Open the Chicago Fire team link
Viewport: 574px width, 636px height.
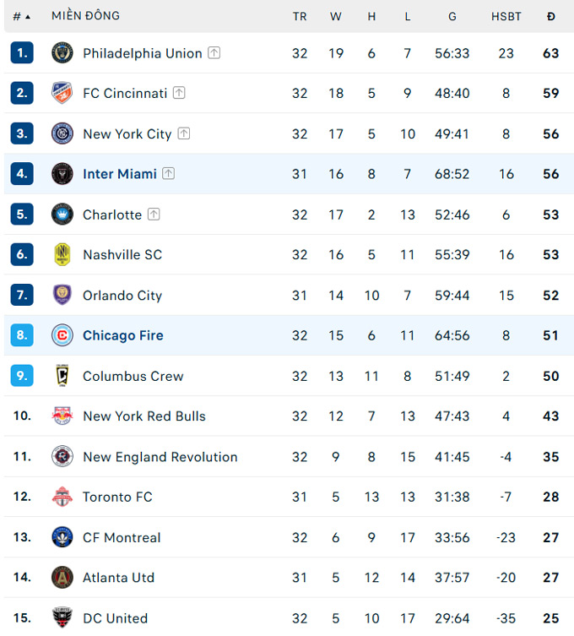(x=123, y=335)
